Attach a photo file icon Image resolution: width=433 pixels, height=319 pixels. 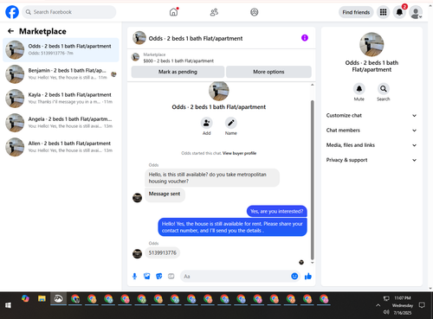coord(147,277)
